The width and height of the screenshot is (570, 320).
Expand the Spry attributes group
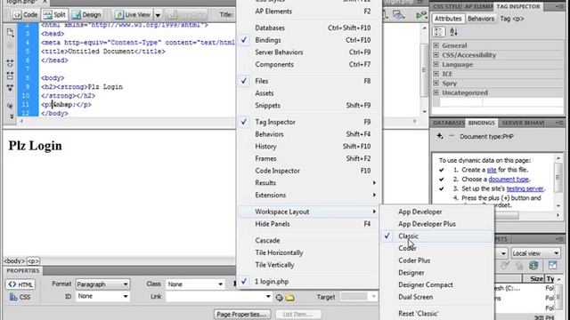(x=436, y=83)
